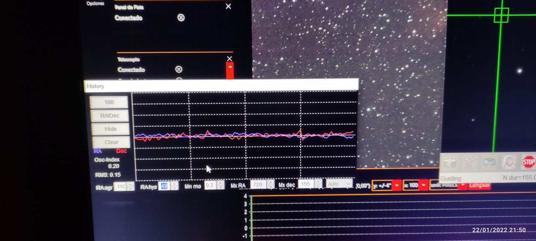
Task: Click the blue 'RA' legend label
Action: coord(98,151)
